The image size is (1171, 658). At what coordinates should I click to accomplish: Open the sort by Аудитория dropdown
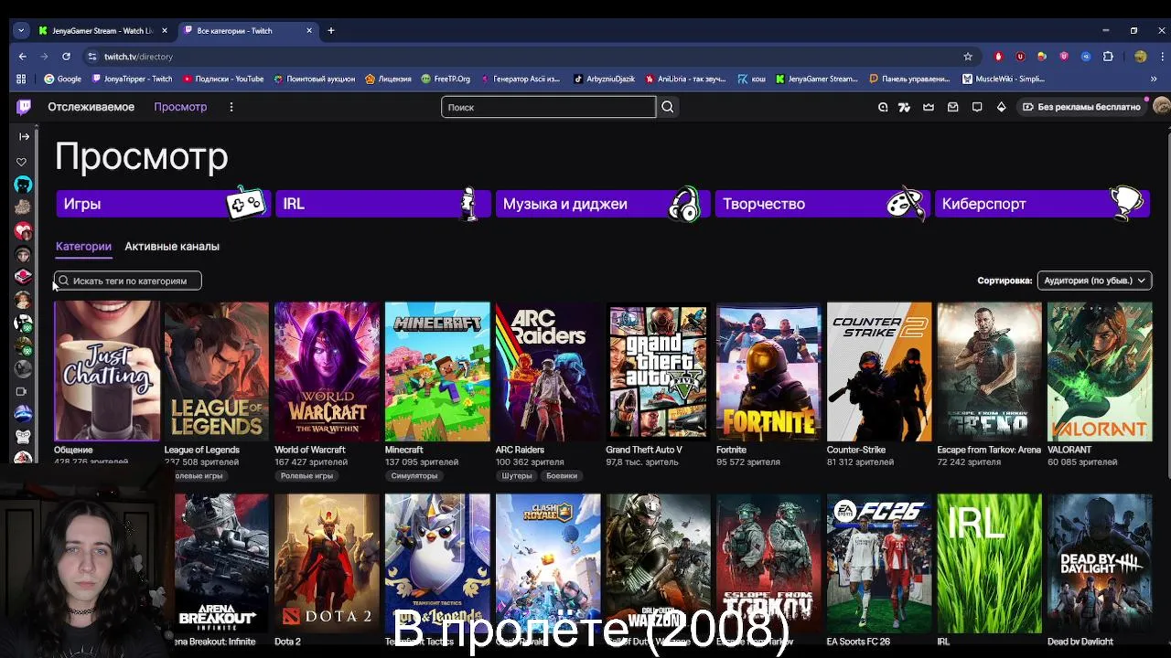coord(1094,281)
